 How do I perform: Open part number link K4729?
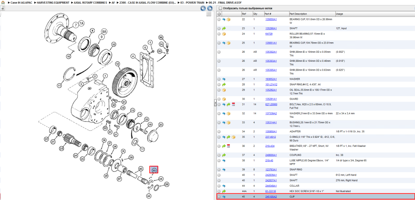point(269,34)
